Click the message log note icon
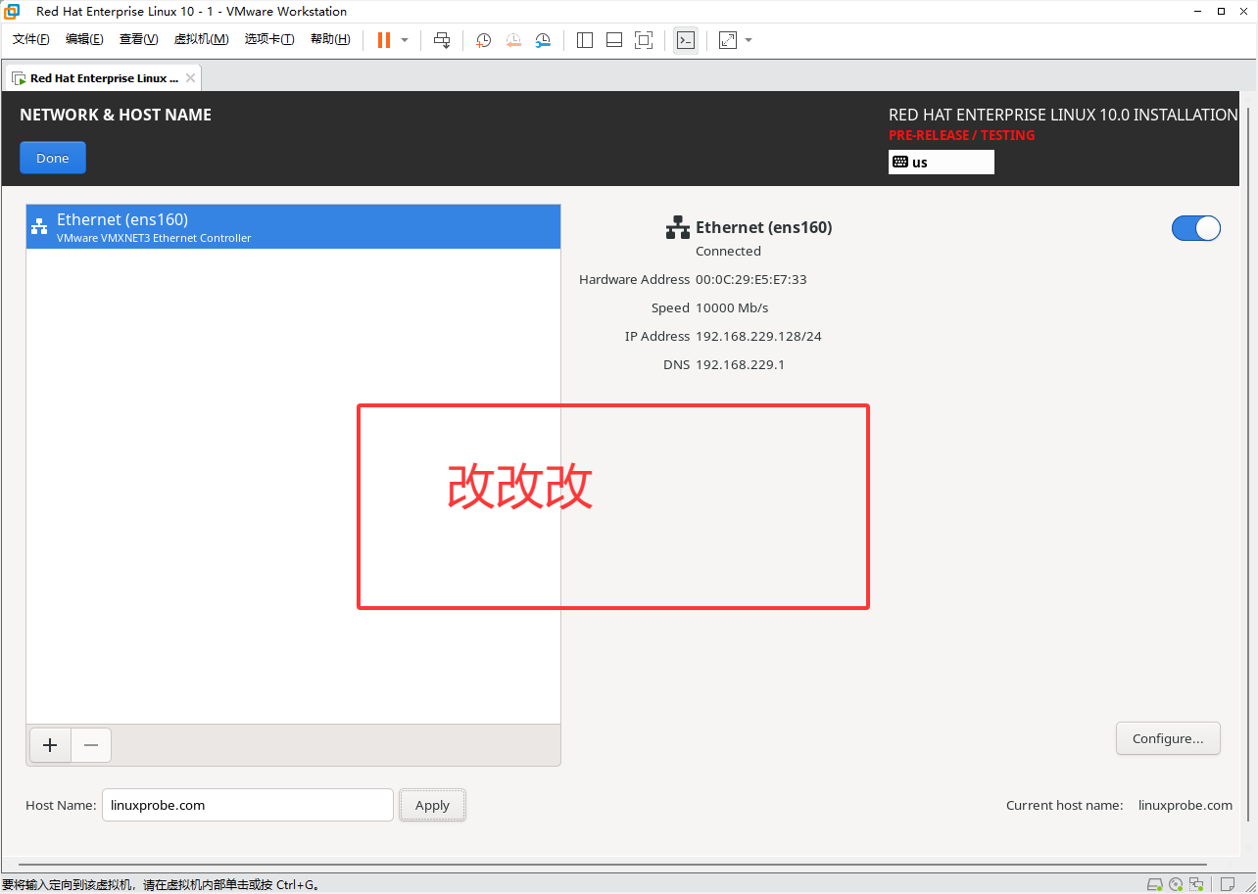This screenshot has height=894, width=1258. point(1228,885)
